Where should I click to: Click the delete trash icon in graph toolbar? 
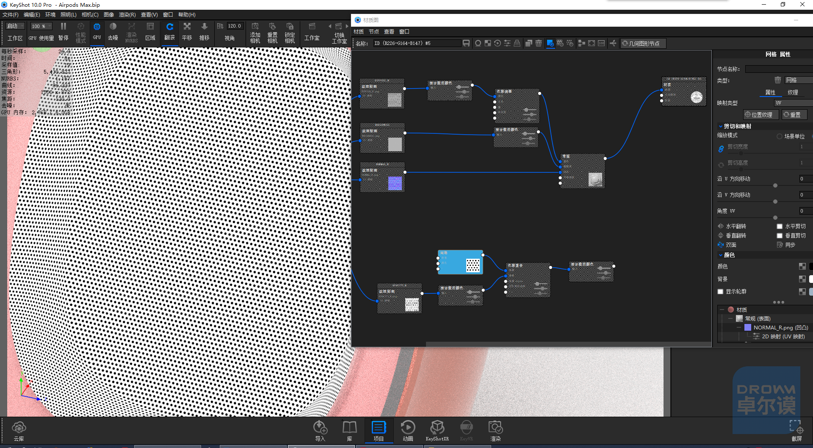[539, 43]
